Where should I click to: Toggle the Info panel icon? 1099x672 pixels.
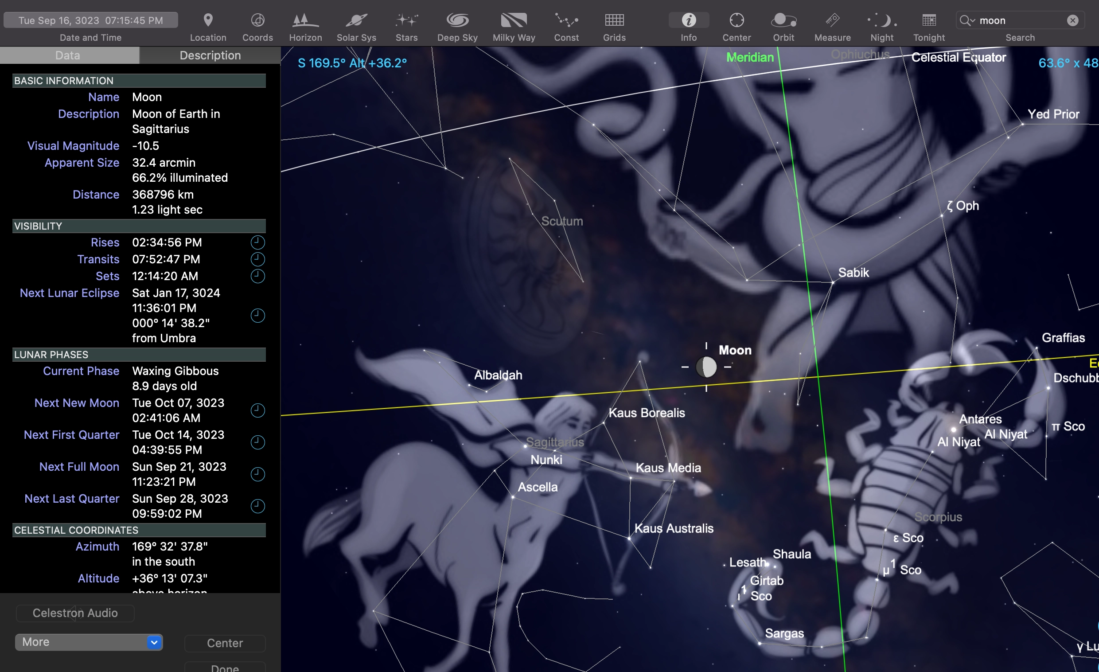click(x=688, y=20)
